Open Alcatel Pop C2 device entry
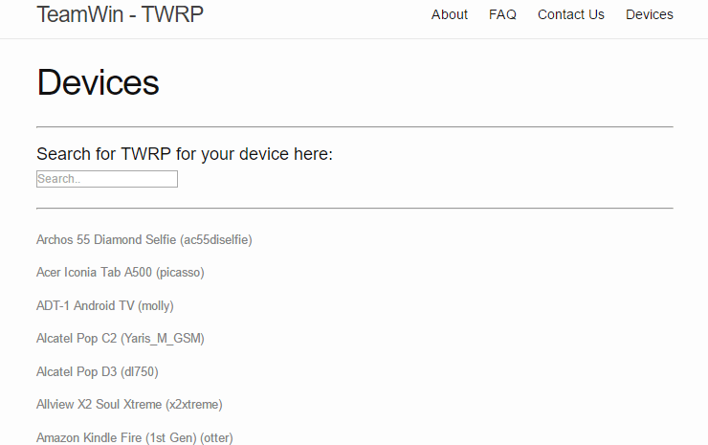 pyautogui.click(x=121, y=339)
